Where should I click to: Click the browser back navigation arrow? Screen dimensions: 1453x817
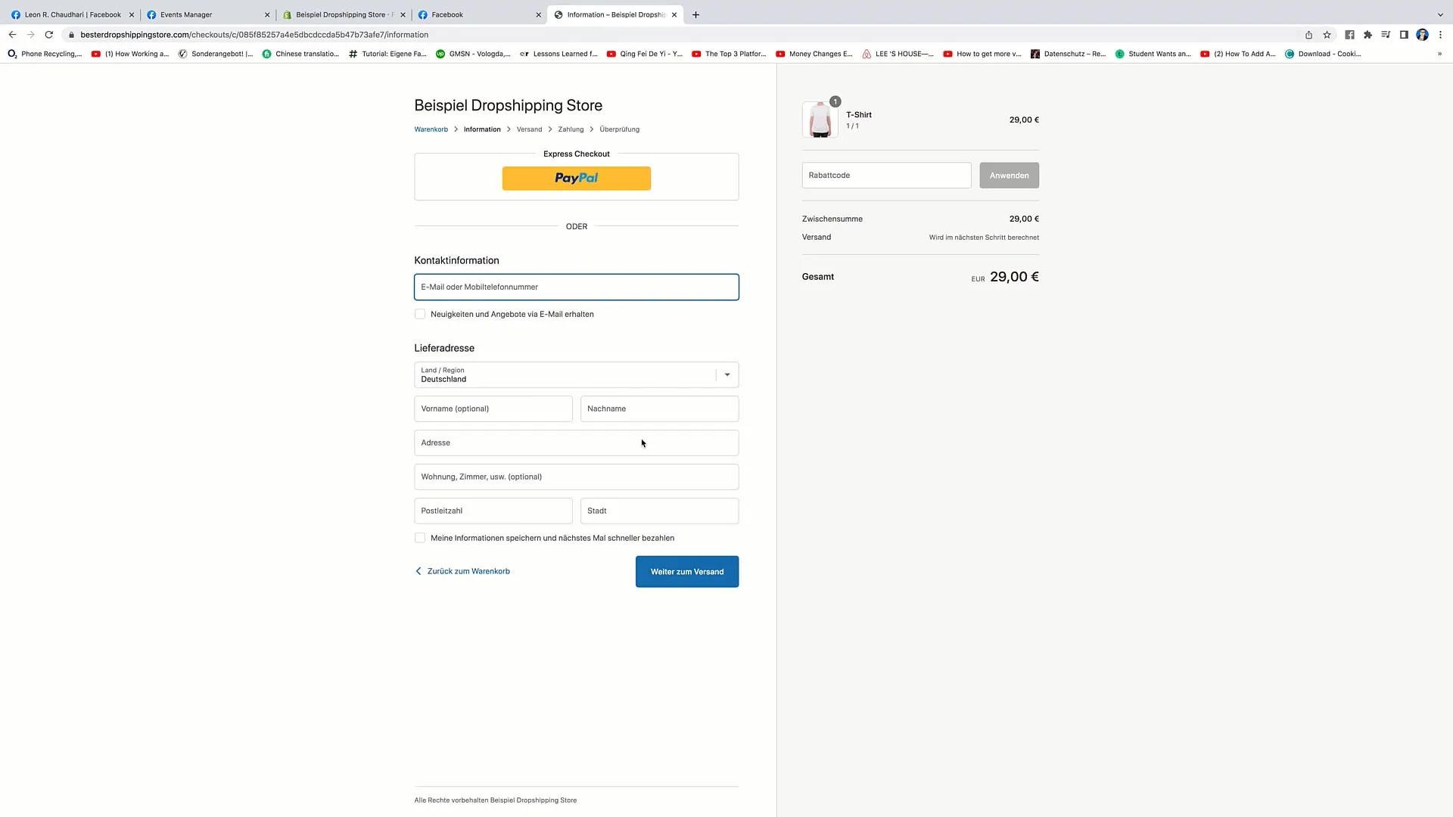(12, 34)
